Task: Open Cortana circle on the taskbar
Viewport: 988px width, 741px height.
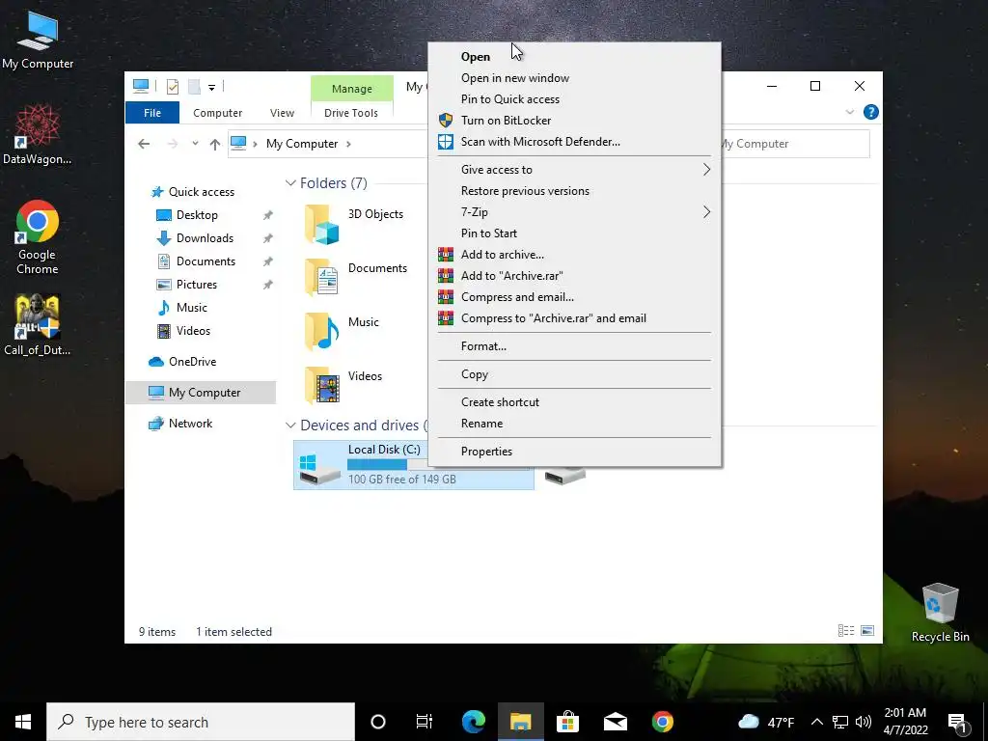Action: [378, 722]
